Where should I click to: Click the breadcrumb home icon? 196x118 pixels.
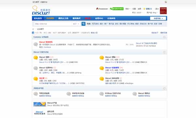(33, 29)
